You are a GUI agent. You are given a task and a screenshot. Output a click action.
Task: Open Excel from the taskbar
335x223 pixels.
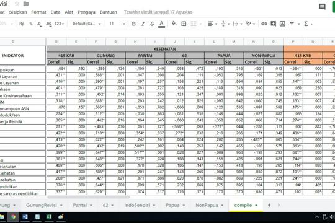(x=49, y=217)
